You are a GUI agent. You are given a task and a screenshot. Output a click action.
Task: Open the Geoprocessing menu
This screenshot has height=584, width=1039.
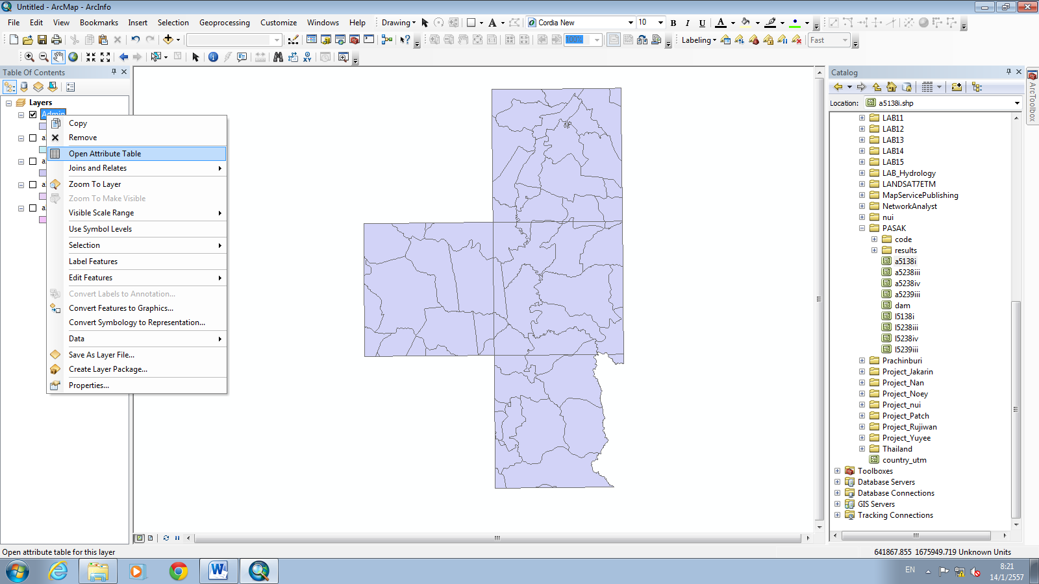click(x=225, y=23)
